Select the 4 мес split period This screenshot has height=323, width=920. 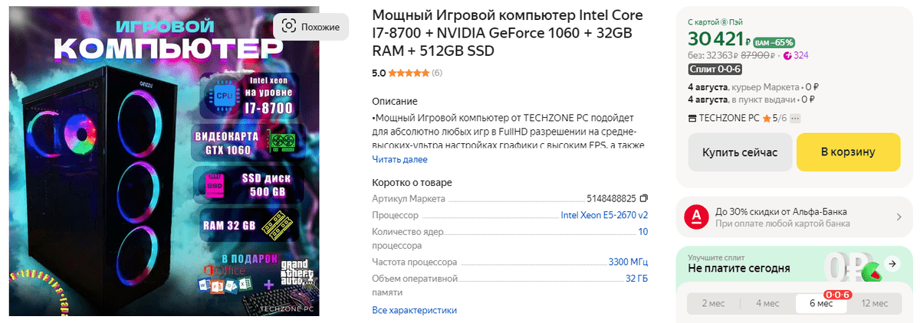click(767, 303)
